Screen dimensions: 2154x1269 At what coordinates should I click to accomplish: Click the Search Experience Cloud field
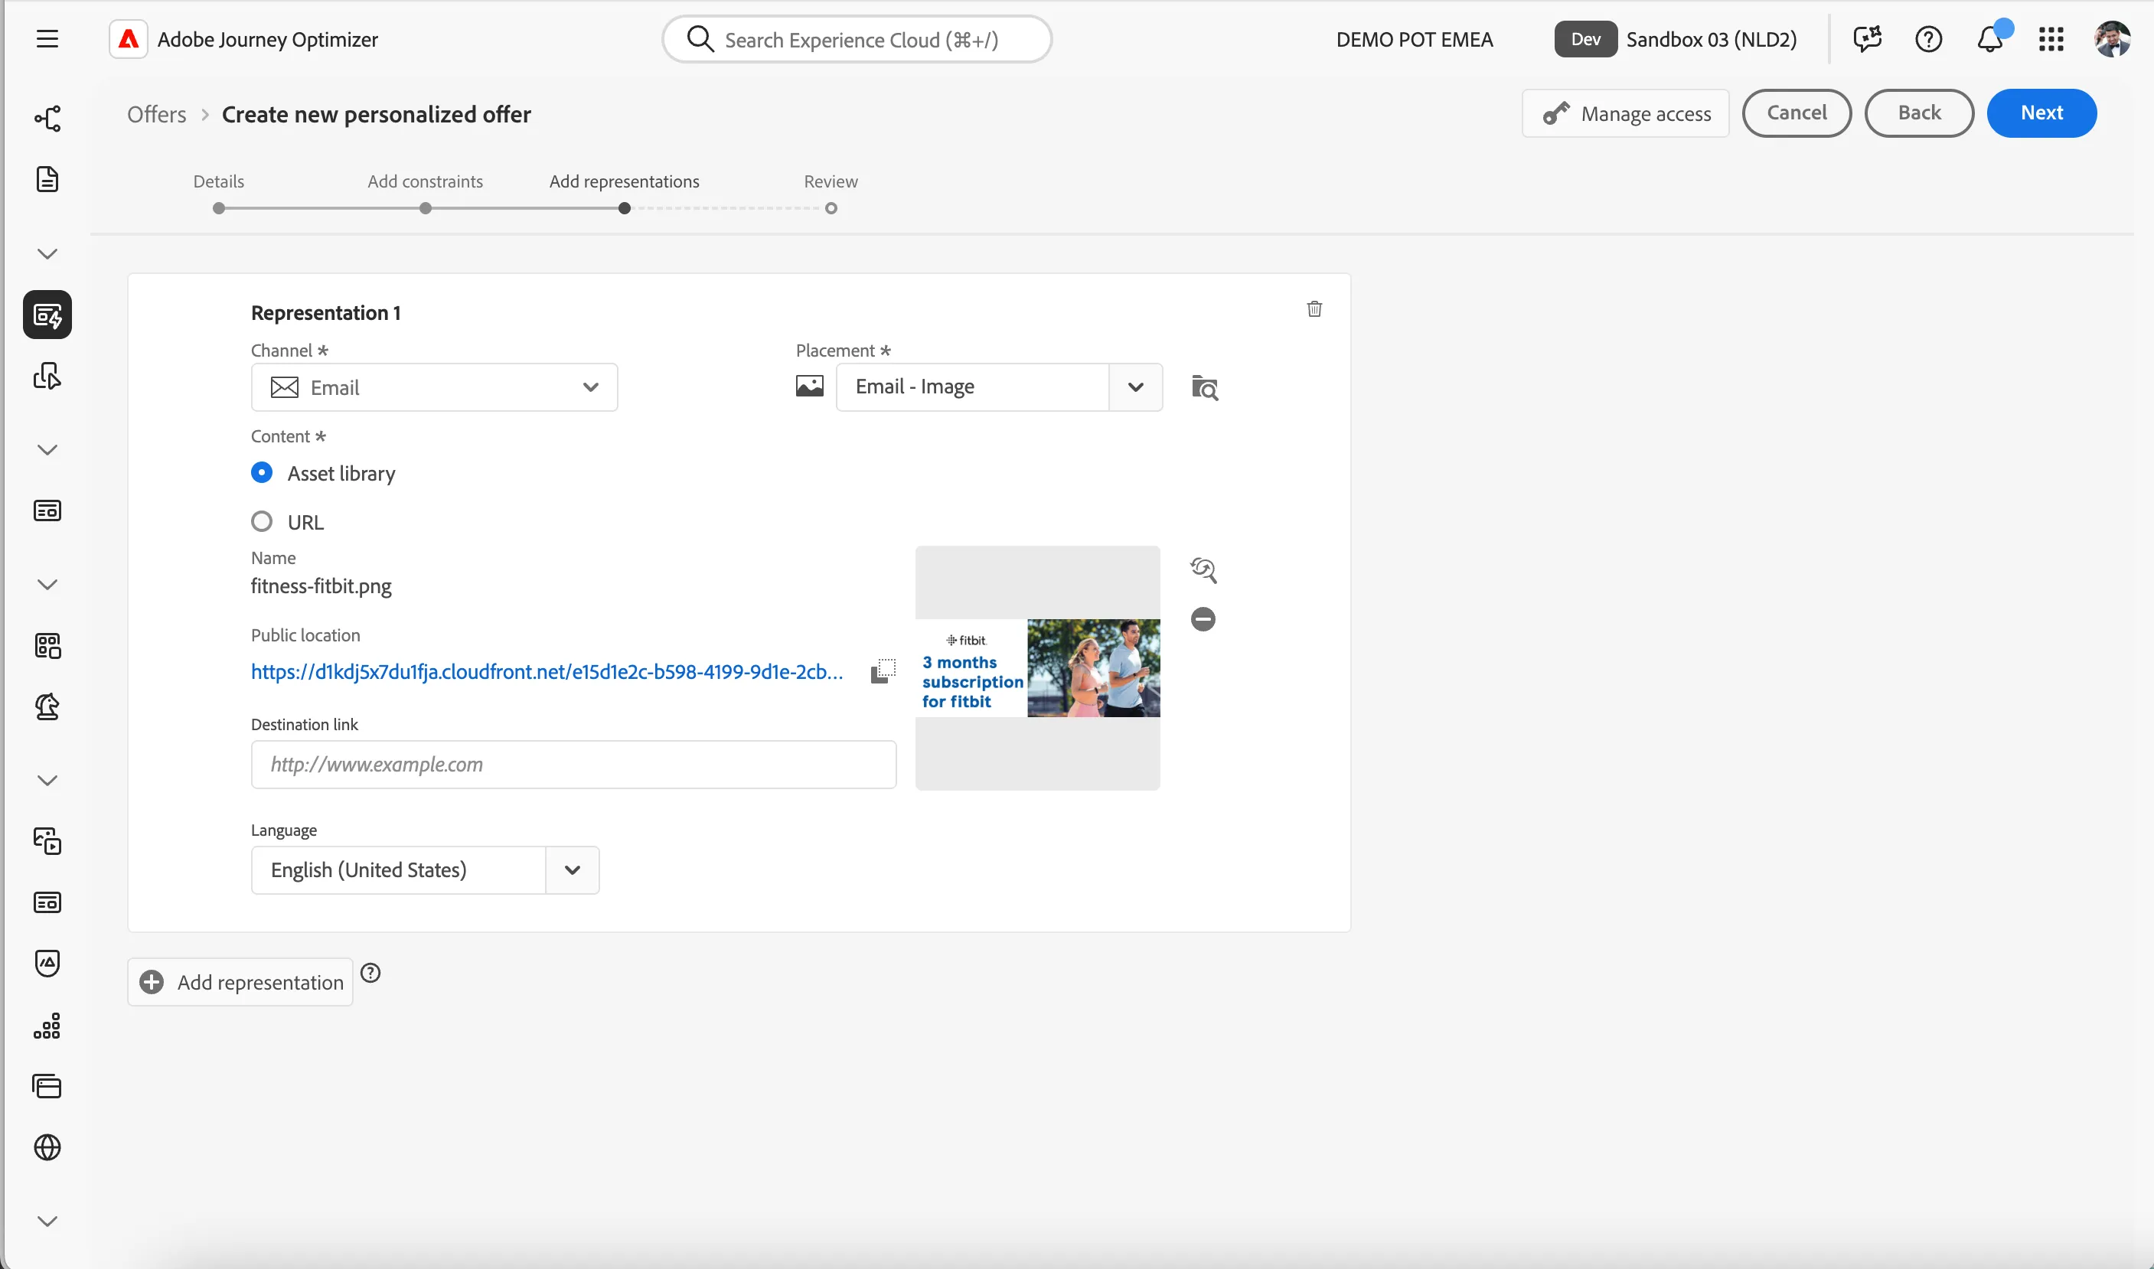click(857, 39)
